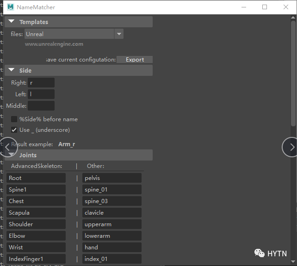Viewport: 297px width, 266px height.
Task: Close the NameMatcher window
Action: pyautogui.click(x=286, y=7)
